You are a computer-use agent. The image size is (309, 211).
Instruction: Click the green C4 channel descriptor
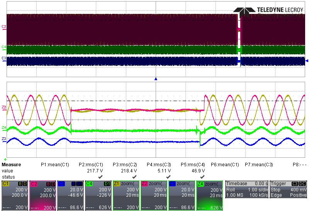click(98, 195)
